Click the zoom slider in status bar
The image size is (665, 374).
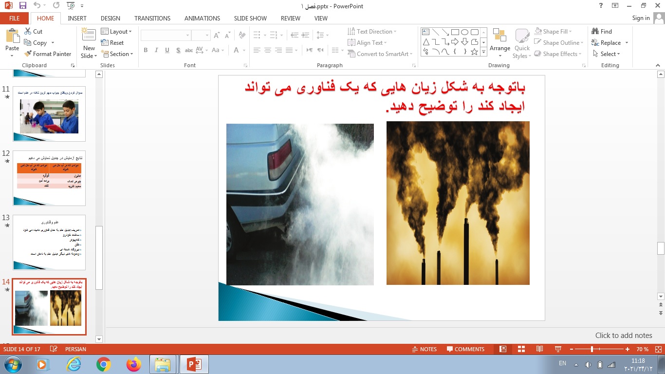click(592, 349)
